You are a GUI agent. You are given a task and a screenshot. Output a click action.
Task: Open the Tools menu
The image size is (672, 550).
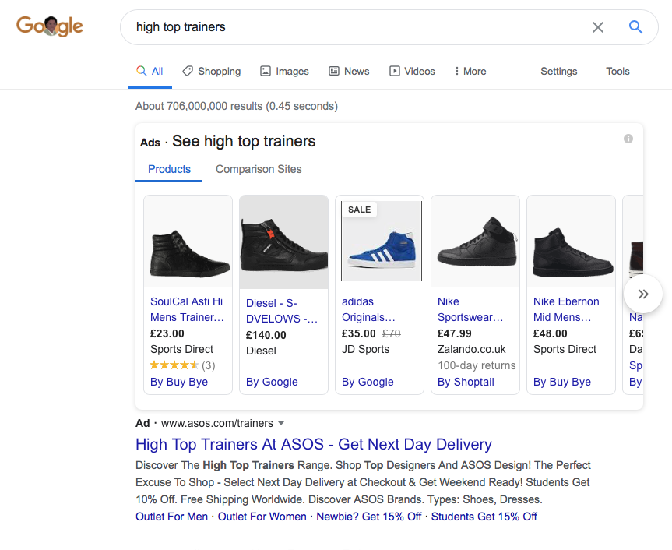pos(617,71)
